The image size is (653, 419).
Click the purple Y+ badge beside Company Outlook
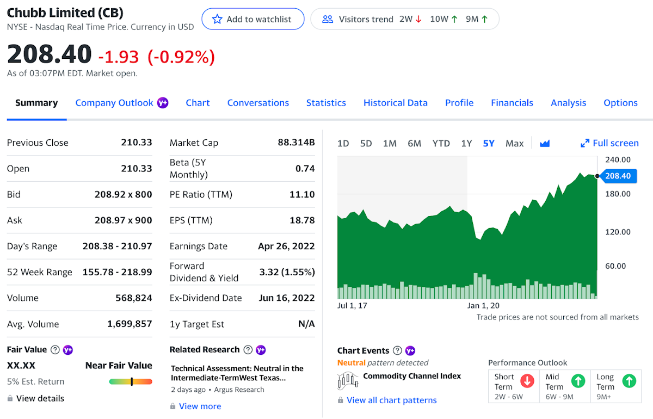click(x=163, y=102)
